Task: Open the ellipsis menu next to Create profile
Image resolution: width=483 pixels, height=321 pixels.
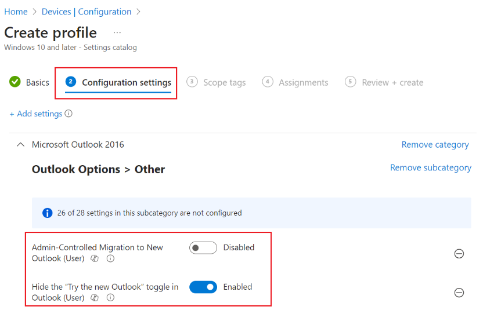Action: [x=117, y=32]
